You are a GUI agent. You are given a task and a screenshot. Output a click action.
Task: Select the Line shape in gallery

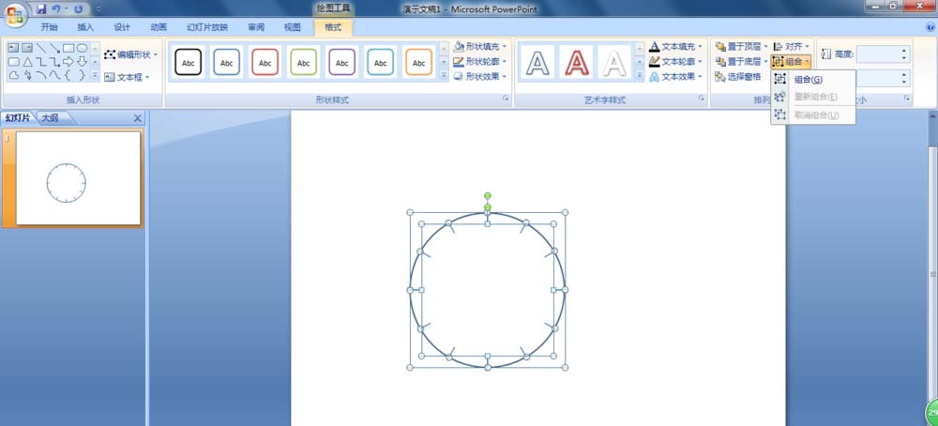coord(40,48)
